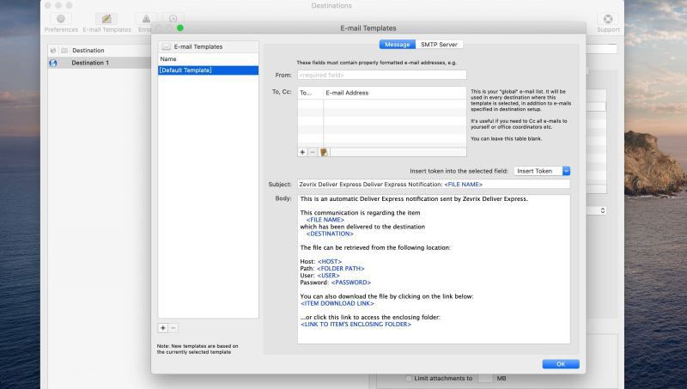Click the globe icon beside Destination 1

click(53, 63)
